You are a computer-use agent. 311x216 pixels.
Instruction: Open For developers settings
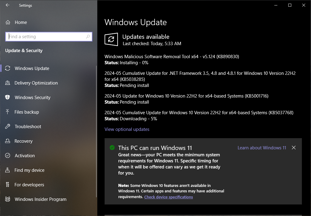click(x=48, y=185)
